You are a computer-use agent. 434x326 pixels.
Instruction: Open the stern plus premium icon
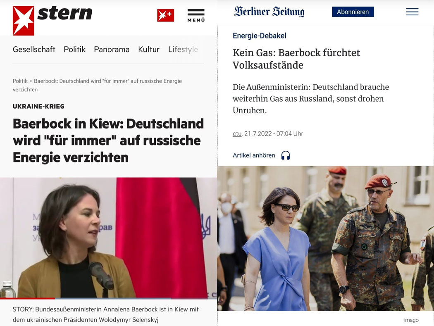(165, 15)
